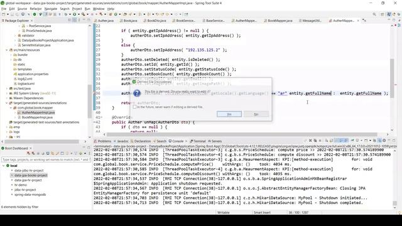402x226 pixels.
Task: Click the Open Type icon in toolbar
Action: [x=125, y=14]
